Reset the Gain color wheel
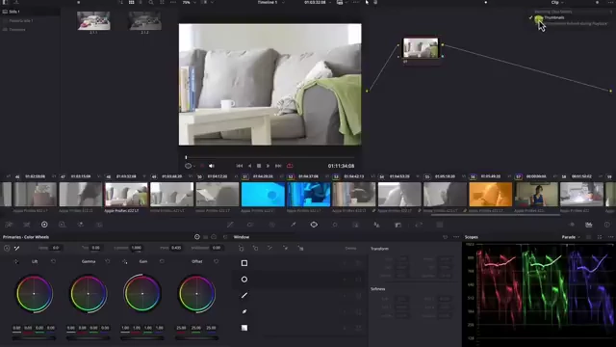Viewport: 616px width, 347px height. (x=162, y=261)
